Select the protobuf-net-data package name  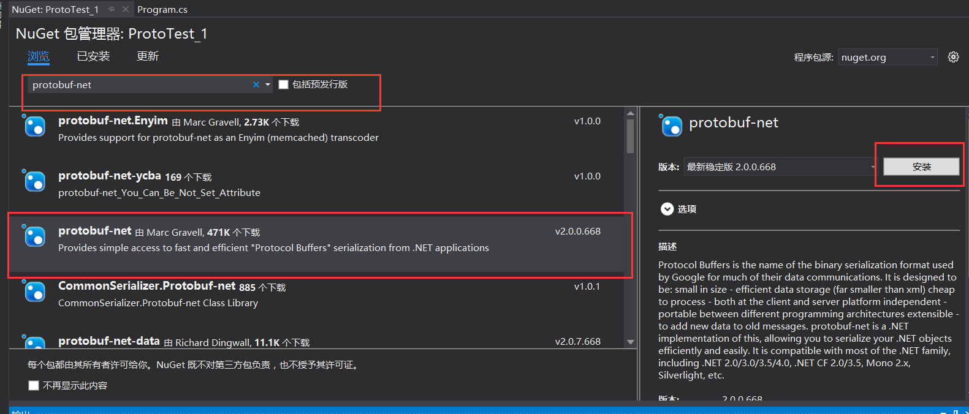point(109,341)
